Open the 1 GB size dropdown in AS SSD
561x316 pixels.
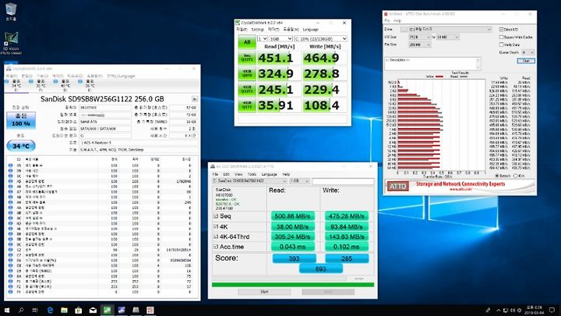[299, 181]
